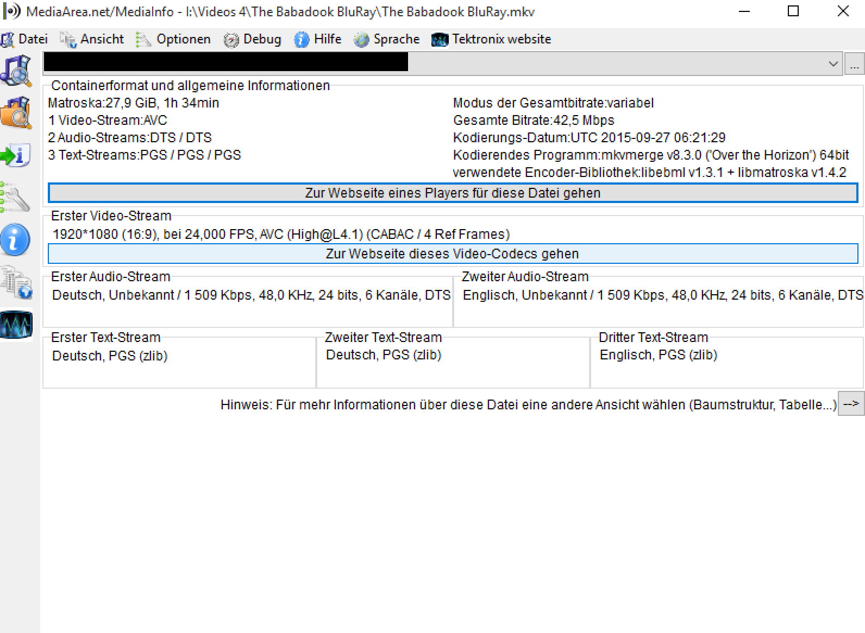Click the '...' browse button
Image resolution: width=865 pixels, height=633 pixels.
tap(854, 64)
